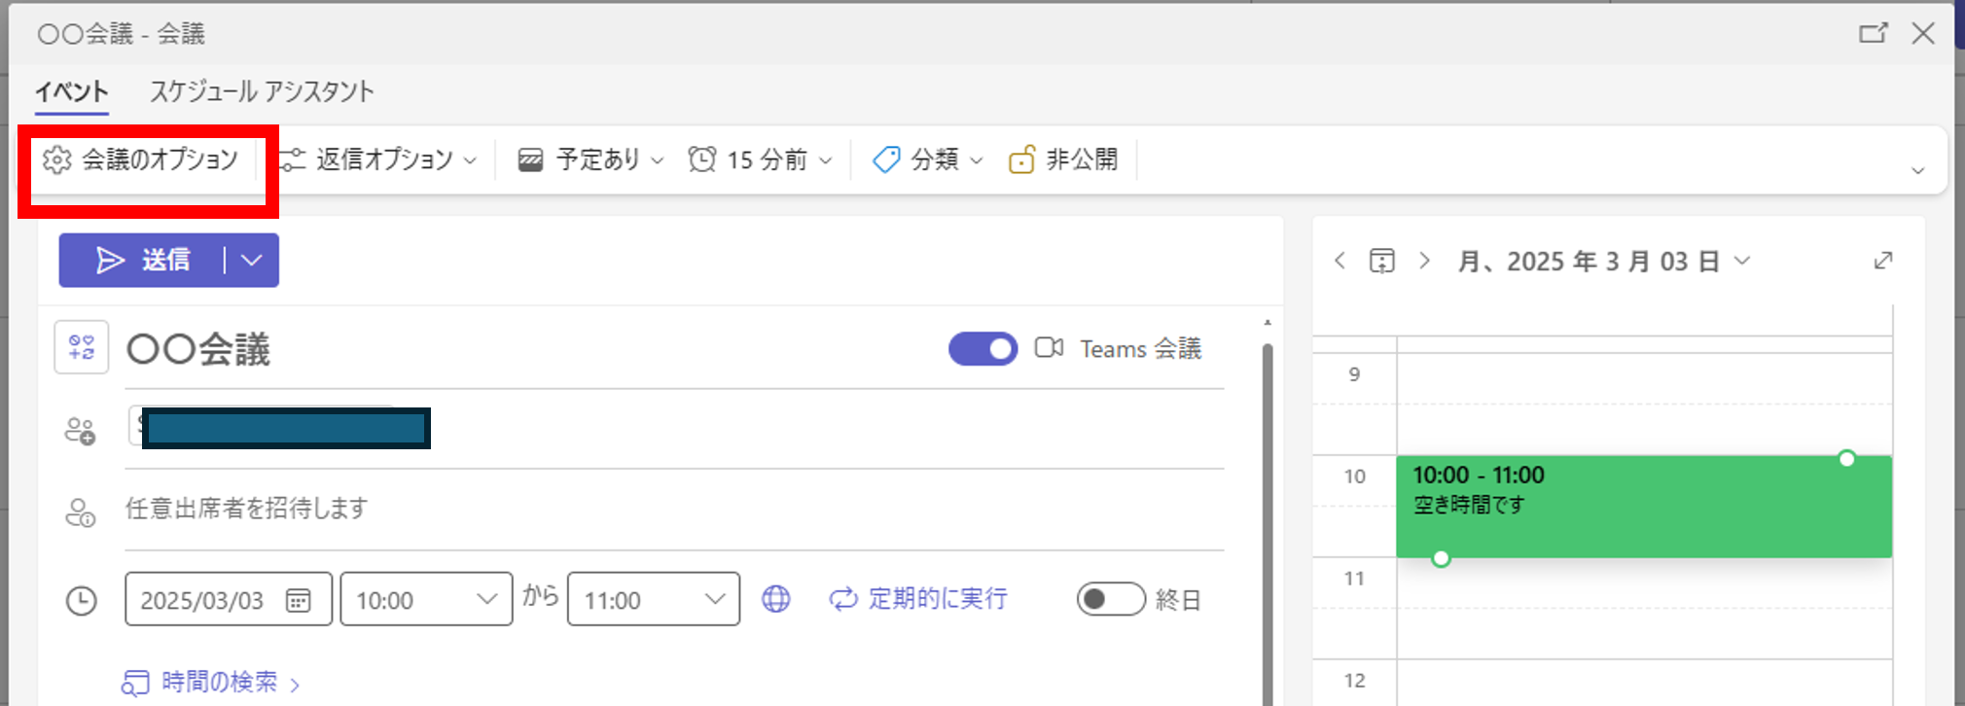Select the イベント tab
Screen dimensions: 1965x706
71,91
